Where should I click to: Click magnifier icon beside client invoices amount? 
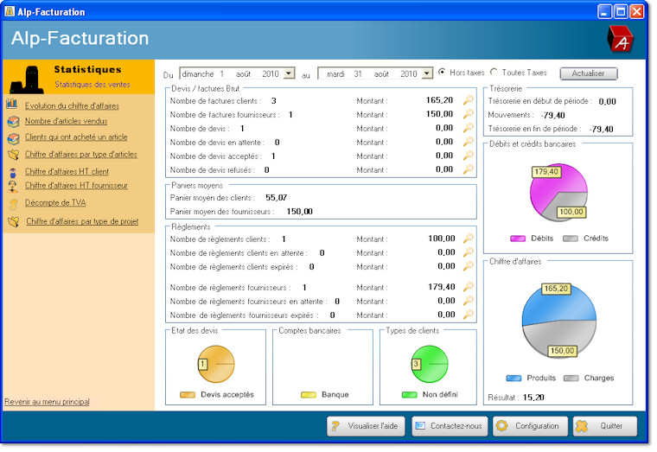point(469,100)
